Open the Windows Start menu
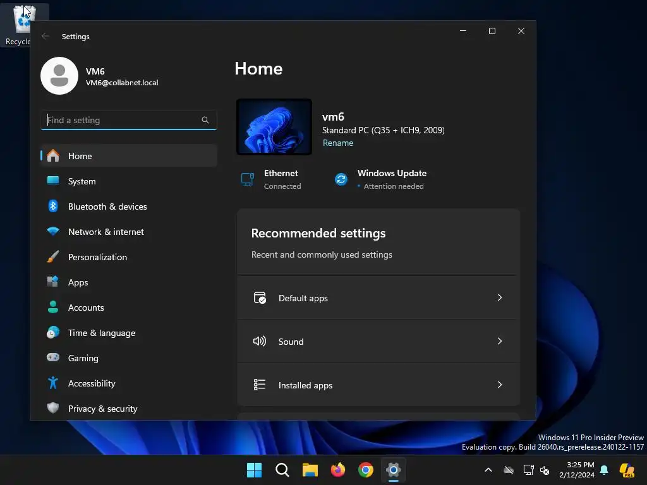Image resolution: width=647 pixels, height=485 pixels. point(254,470)
